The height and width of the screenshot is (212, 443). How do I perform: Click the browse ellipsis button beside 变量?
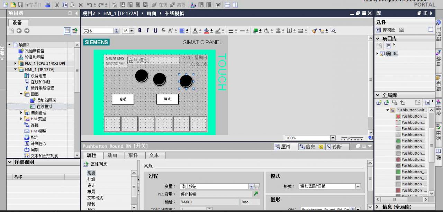257,186
